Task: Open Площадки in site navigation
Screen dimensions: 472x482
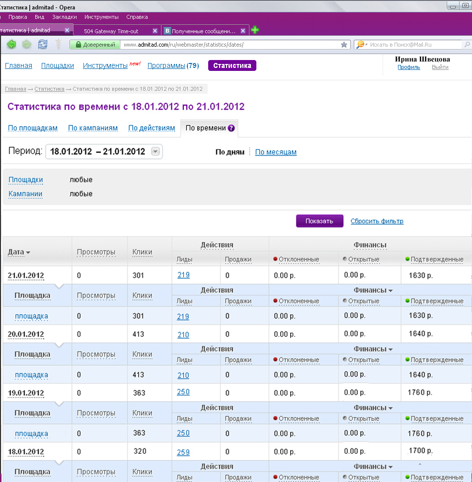Action: tap(58, 65)
